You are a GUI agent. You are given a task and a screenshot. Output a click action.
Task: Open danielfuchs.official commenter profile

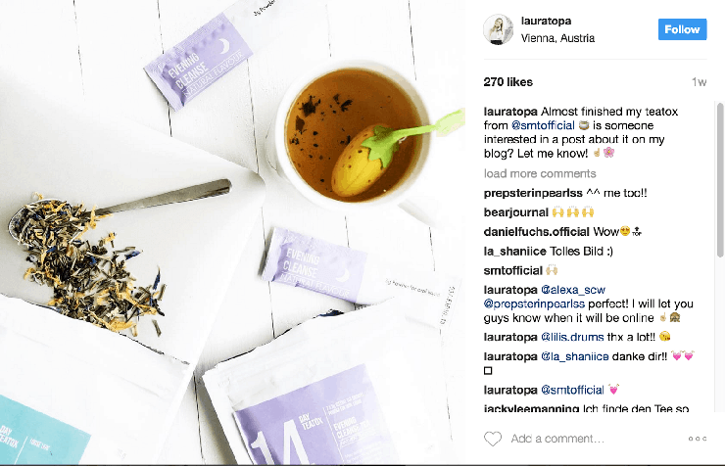pyautogui.click(x=536, y=232)
